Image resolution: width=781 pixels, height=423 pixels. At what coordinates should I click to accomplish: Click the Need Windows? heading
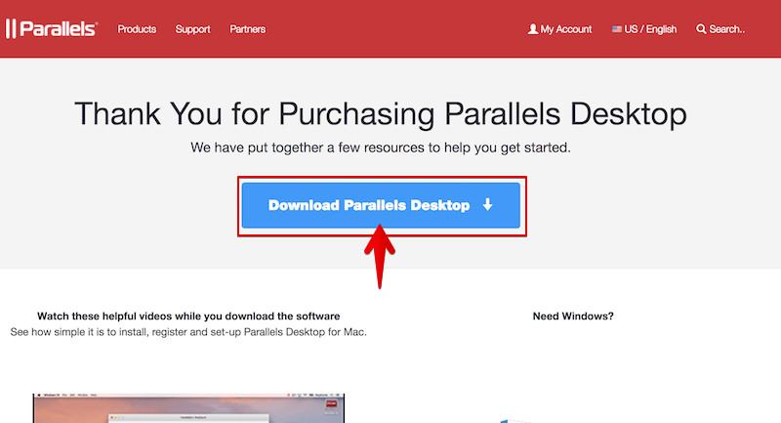(573, 317)
